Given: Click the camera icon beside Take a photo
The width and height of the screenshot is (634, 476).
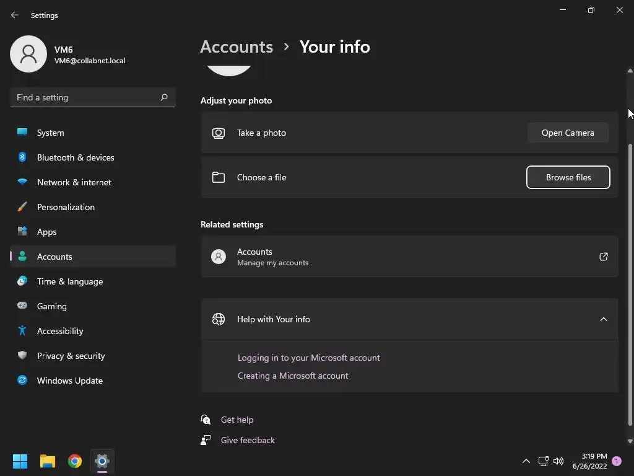Looking at the screenshot, I should pyautogui.click(x=219, y=133).
